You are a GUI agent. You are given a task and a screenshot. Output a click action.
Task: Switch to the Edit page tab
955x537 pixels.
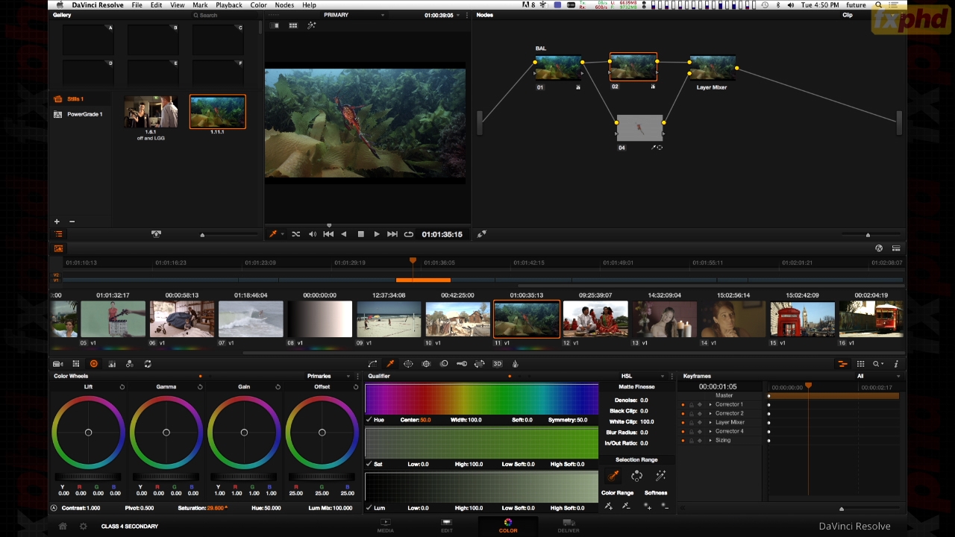(446, 526)
